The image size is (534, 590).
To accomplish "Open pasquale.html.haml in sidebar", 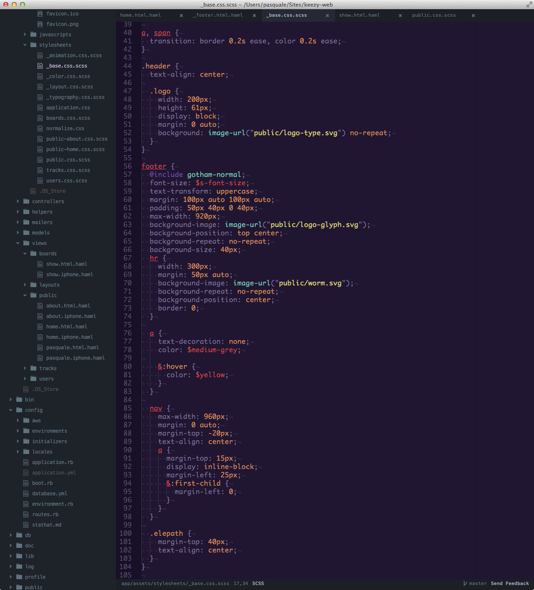I will click(x=73, y=348).
